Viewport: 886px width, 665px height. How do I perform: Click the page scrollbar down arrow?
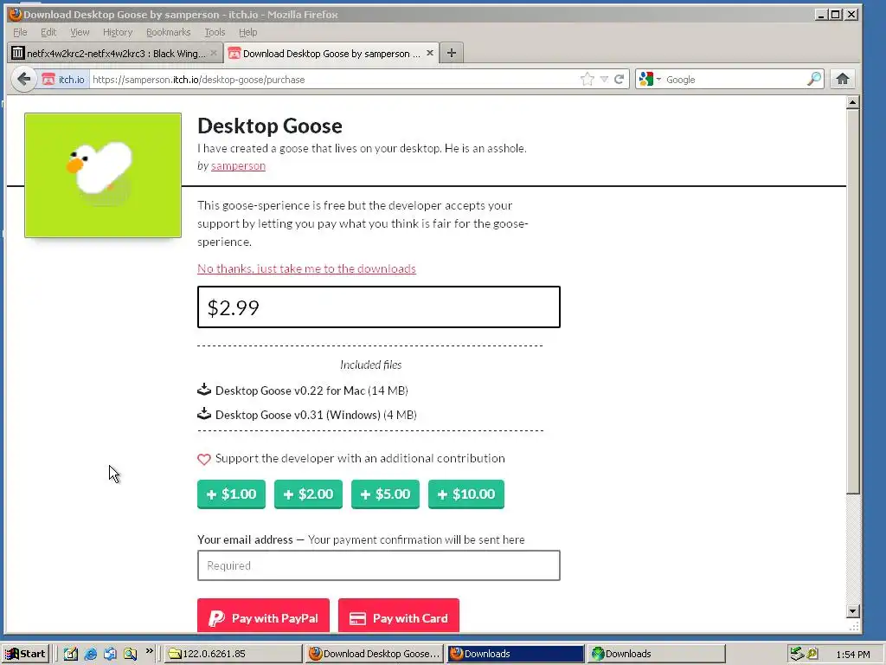coord(853,610)
